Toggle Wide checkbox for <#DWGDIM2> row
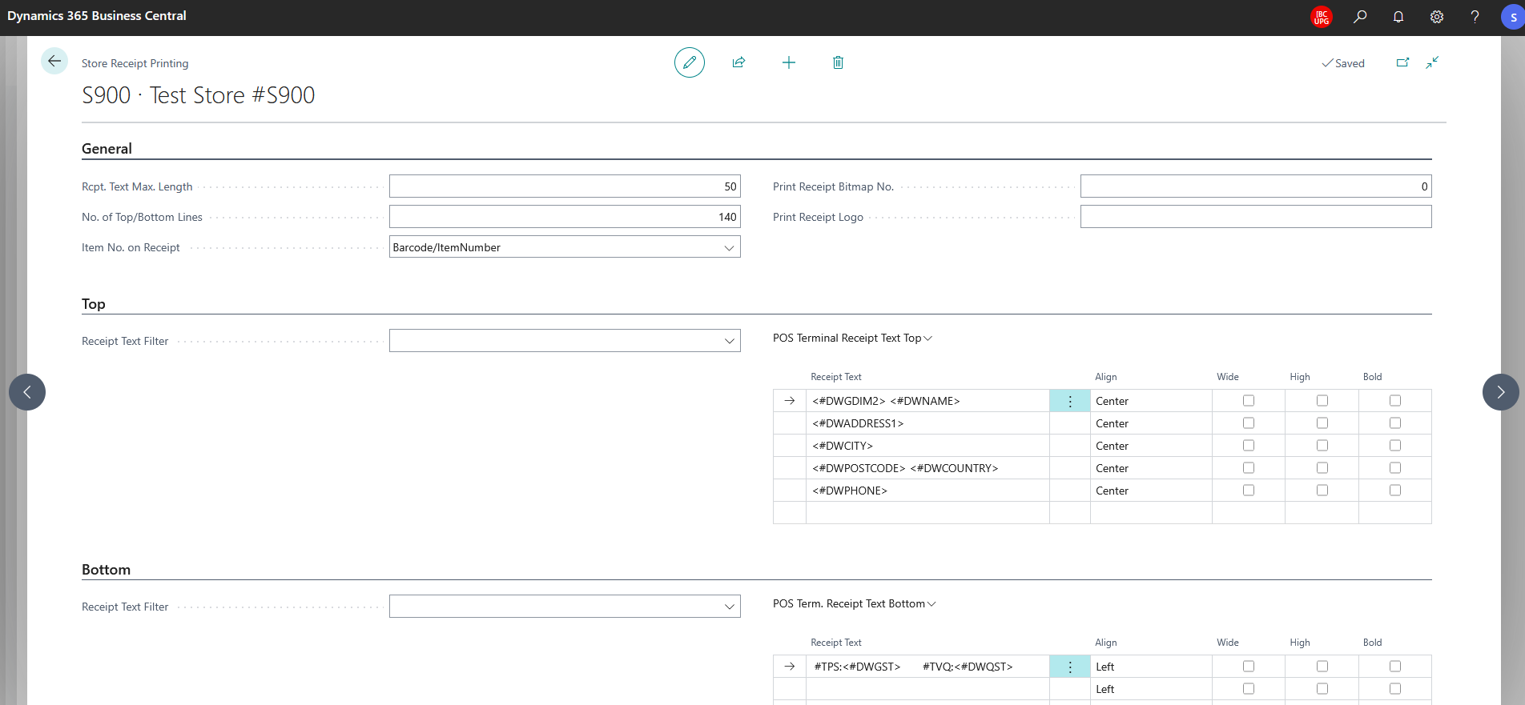1525x705 pixels. tap(1249, 401)
